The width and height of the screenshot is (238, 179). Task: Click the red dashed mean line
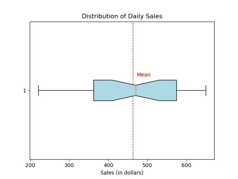(133, 45)
